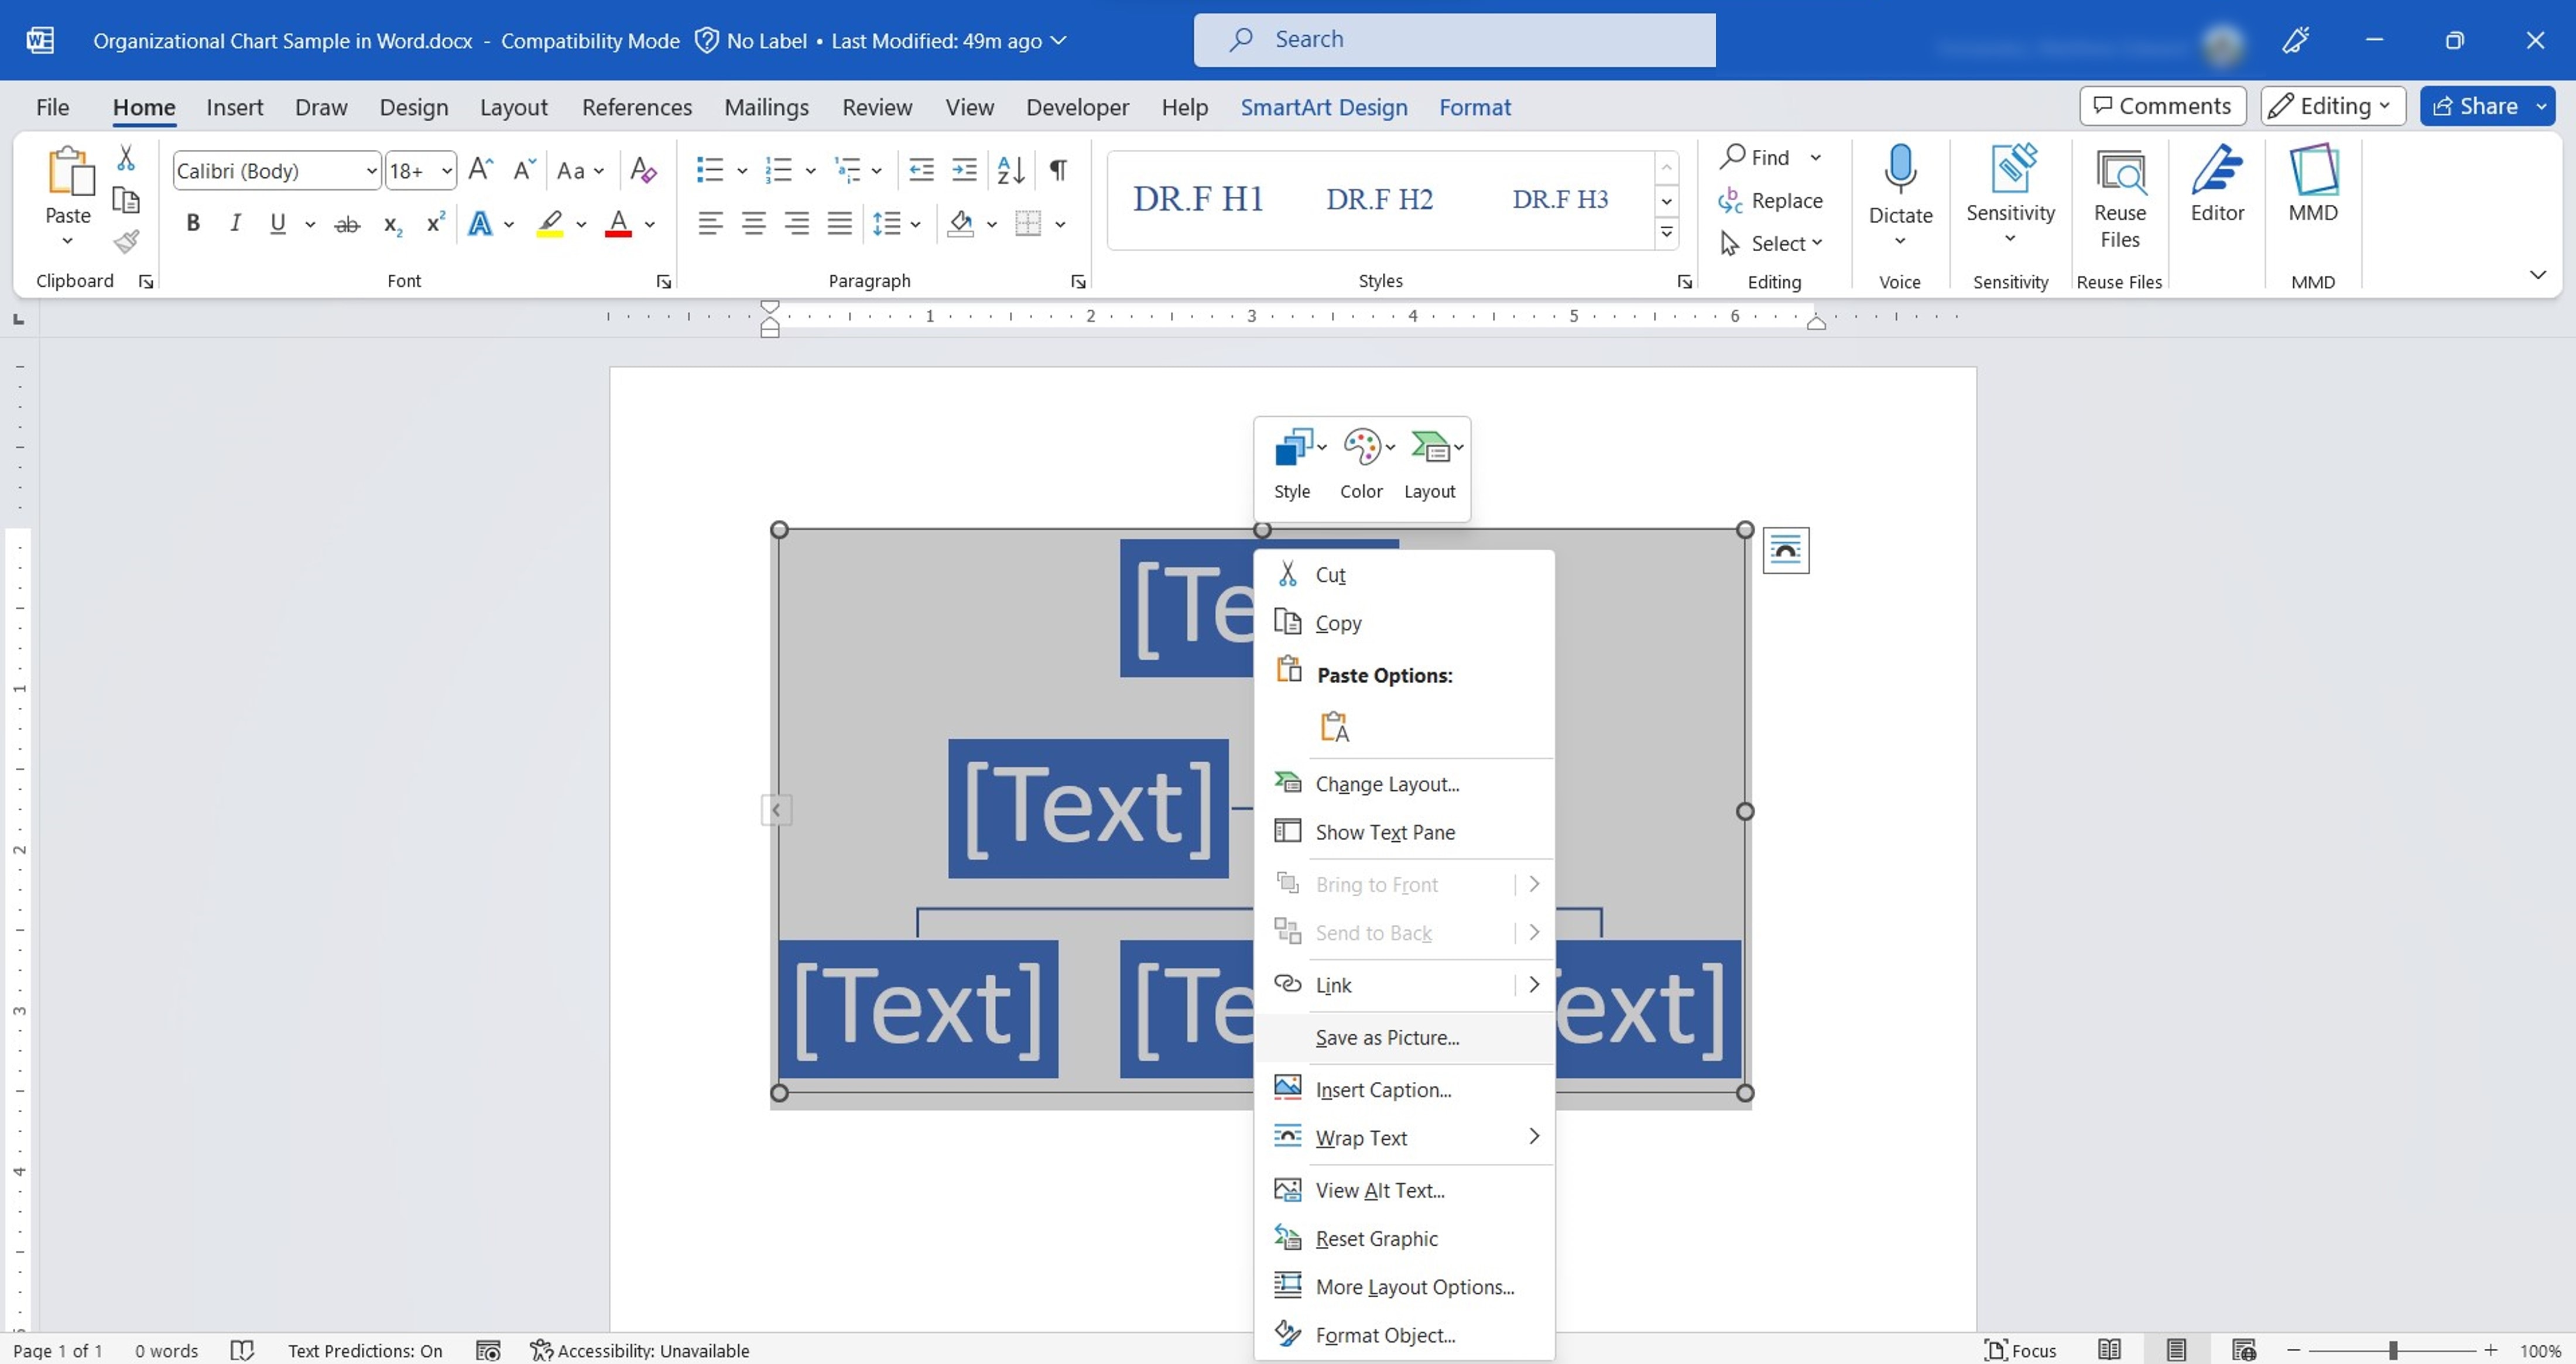Click the zoom slider handle
This screenshot has width=2576, height=1364.
(x=2393, y=1350)
